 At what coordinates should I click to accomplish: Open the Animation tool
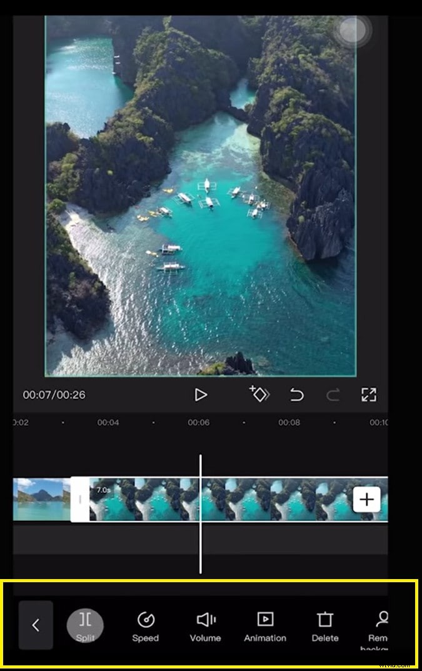click(265, 627)
